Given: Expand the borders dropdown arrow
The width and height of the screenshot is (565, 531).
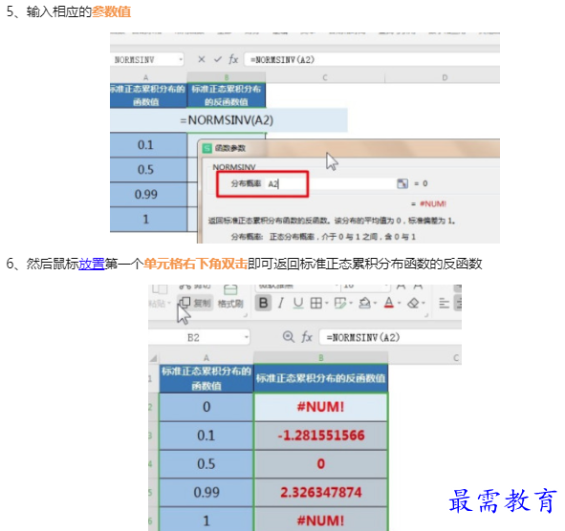Looking at the screenshot, I should [327, 303].
